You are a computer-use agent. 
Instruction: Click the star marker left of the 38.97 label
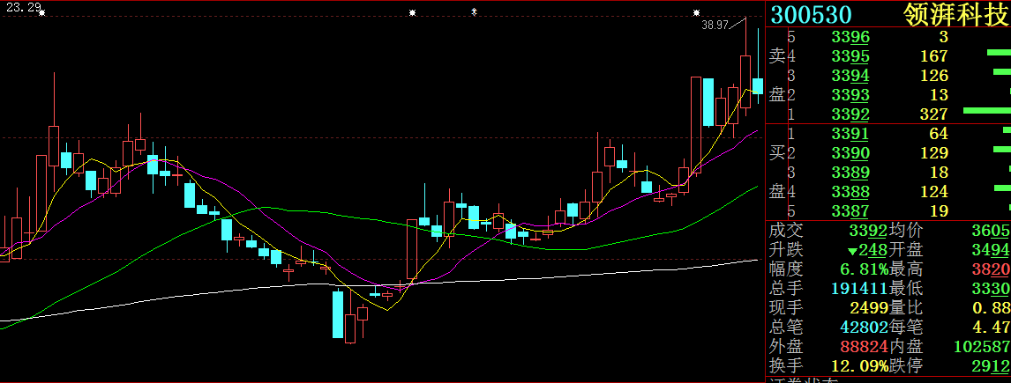696,12
